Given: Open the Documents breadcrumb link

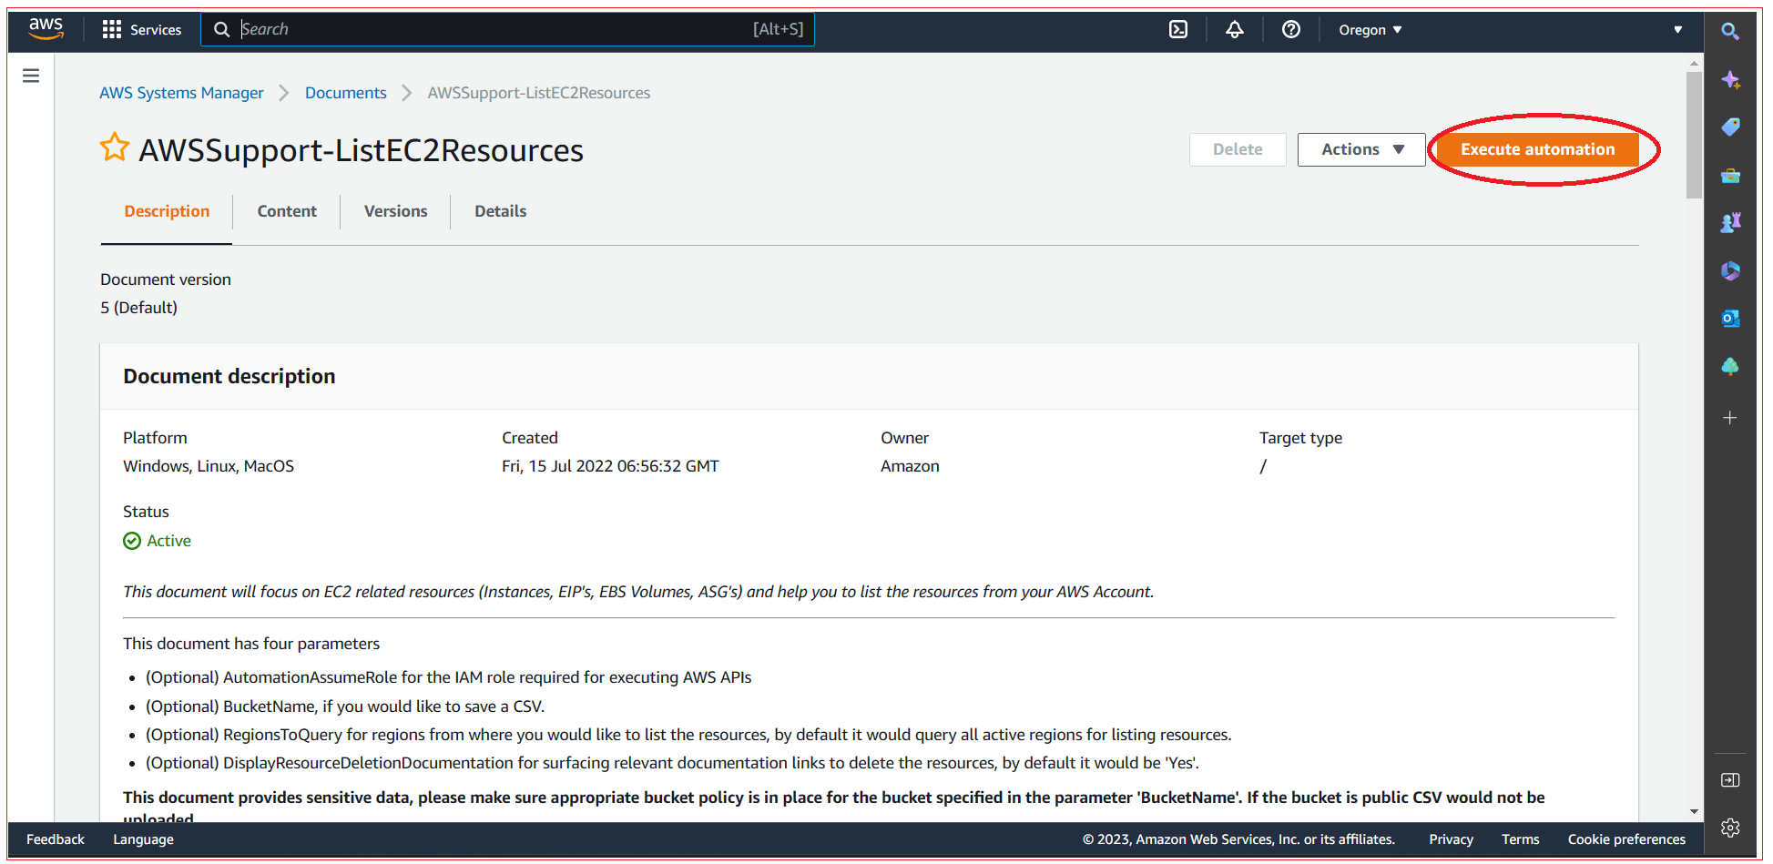Looking at the screenshot, I should [x=345, y=92].
